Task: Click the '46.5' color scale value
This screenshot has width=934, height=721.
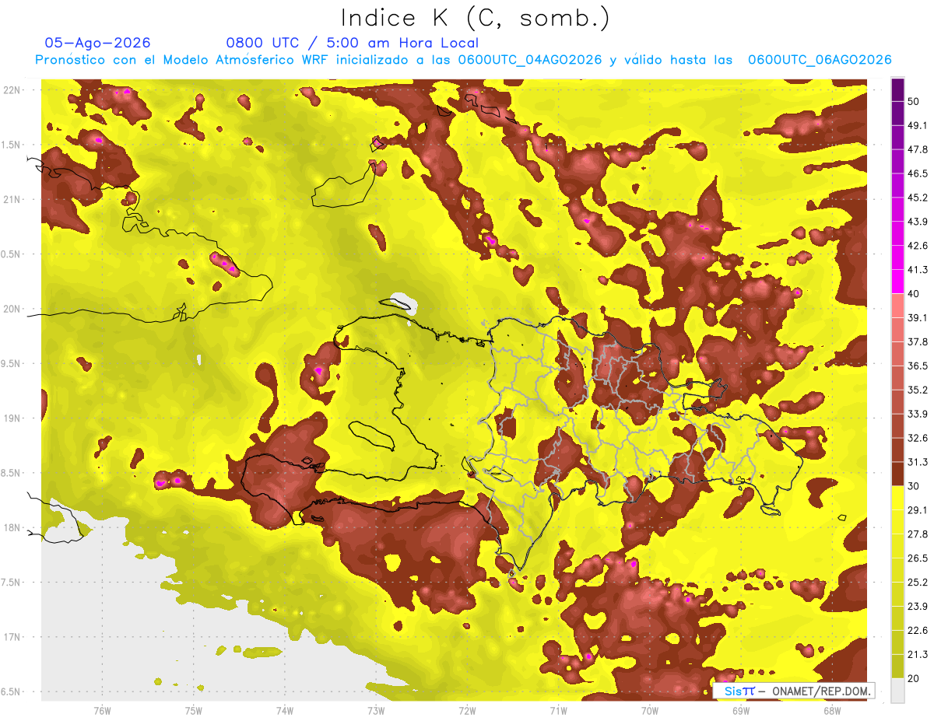Action: (x=917, y=173)
